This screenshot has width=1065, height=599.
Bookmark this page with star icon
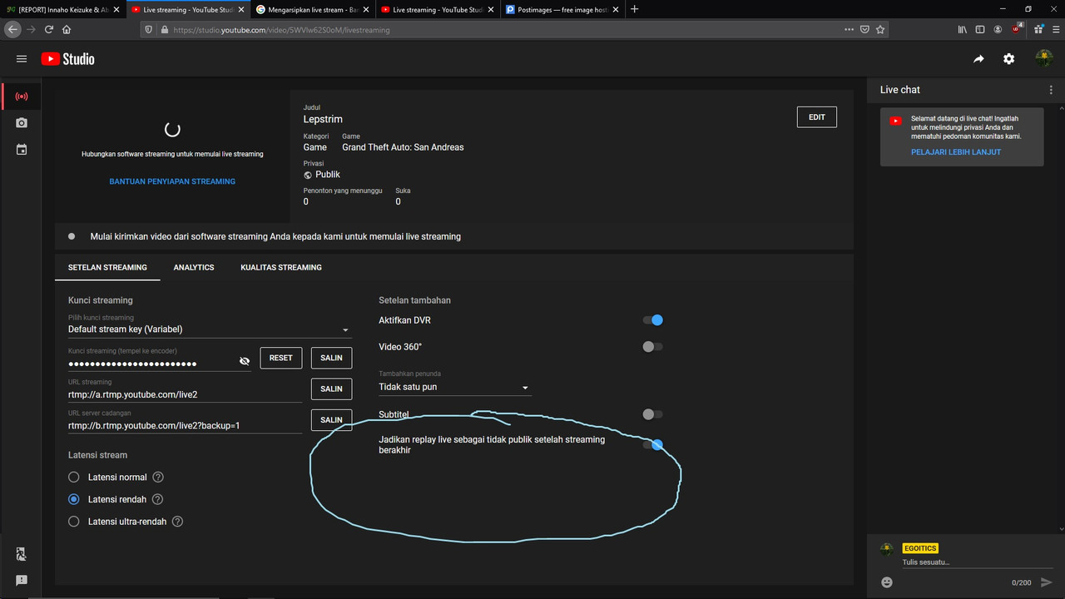tap(880, 29)
